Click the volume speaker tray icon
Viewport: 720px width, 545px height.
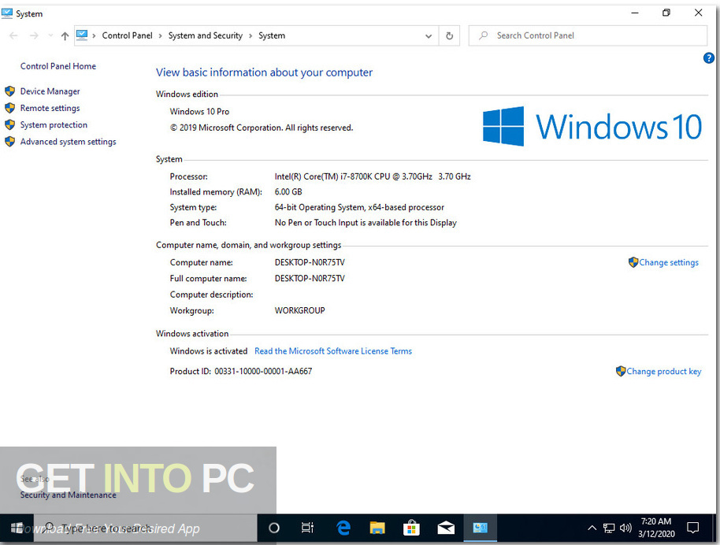(x=625, y=528)
